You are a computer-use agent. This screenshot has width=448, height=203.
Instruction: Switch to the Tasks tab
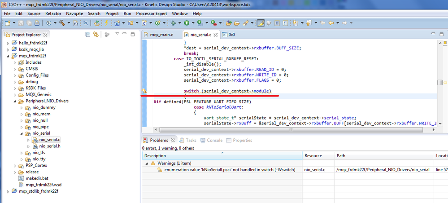(188, 140)
